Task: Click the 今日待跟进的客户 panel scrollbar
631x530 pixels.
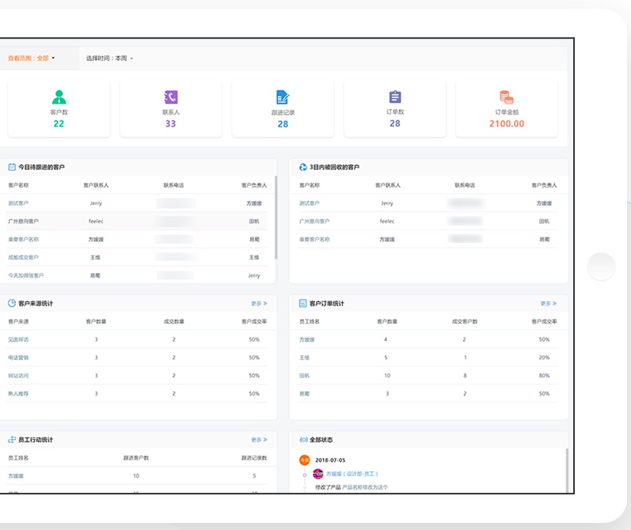Action: click(x=276, y=218)
